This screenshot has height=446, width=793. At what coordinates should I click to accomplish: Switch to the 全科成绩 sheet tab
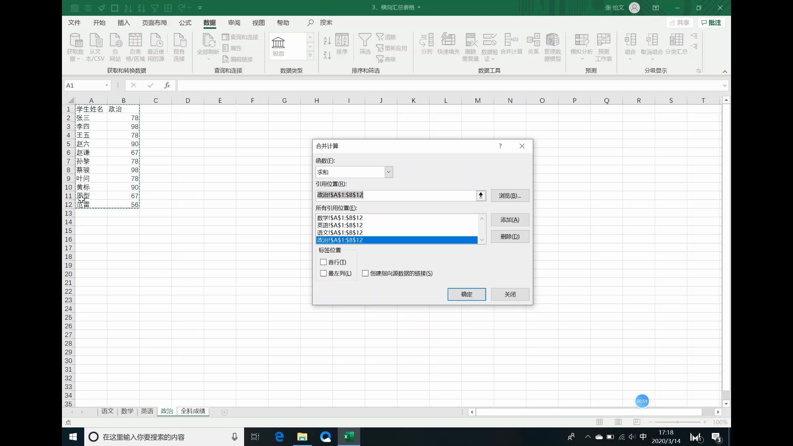tap(193, 411)
